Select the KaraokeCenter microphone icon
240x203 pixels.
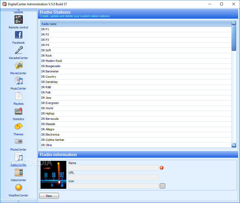[x=19, y=50]
